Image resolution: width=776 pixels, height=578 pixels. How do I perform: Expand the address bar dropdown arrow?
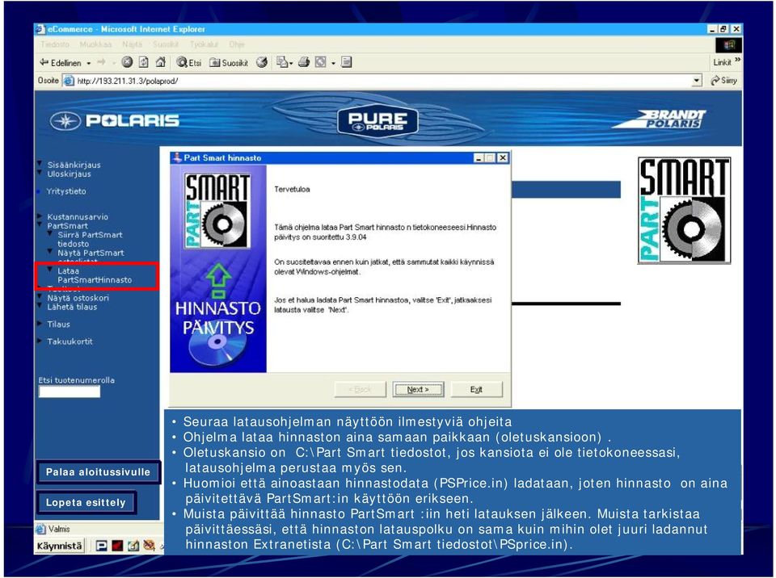pos(697,81)
